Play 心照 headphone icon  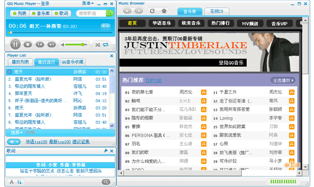tap(292, 144)
